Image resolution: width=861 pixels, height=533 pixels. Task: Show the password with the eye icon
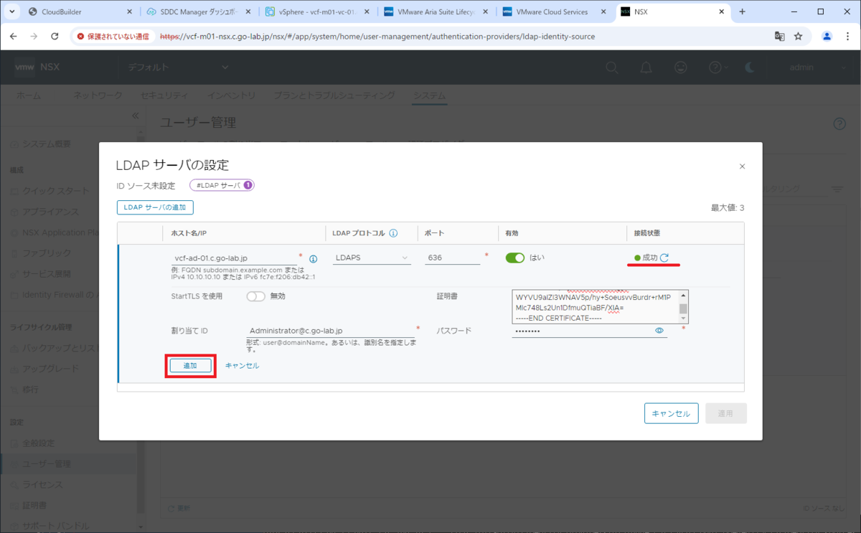(x=659, y=331)
